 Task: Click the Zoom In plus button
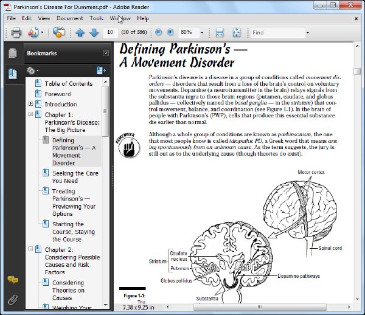[170, 32]
